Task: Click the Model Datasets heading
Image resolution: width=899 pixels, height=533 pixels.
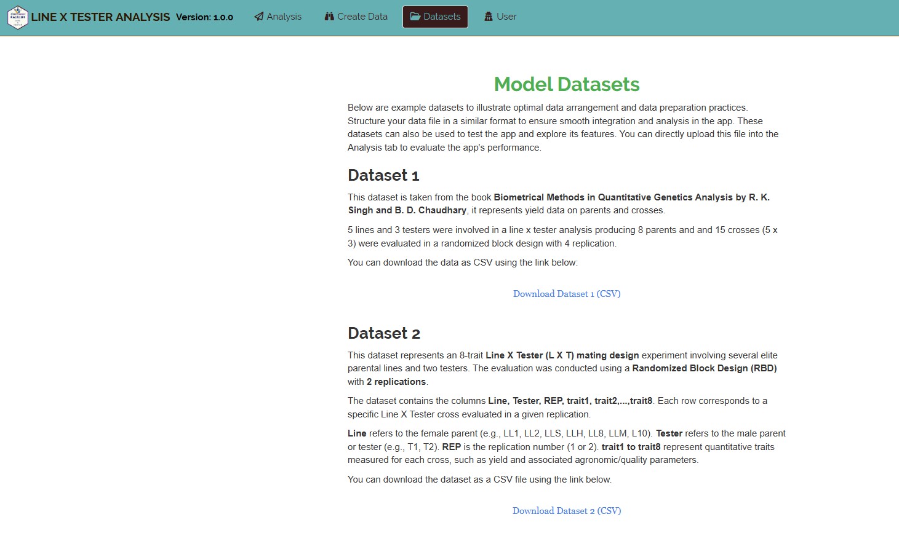Action: point(567,84)
